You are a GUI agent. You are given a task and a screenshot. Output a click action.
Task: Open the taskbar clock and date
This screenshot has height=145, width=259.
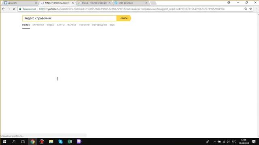(244, 141)
